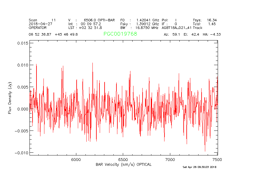
Task: Select the Tcal value 1.45
Action: [x=212, y=24]
